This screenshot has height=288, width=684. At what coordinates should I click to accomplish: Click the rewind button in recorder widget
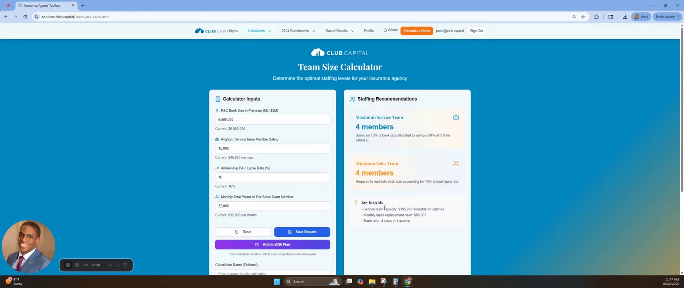click(85, 265)
